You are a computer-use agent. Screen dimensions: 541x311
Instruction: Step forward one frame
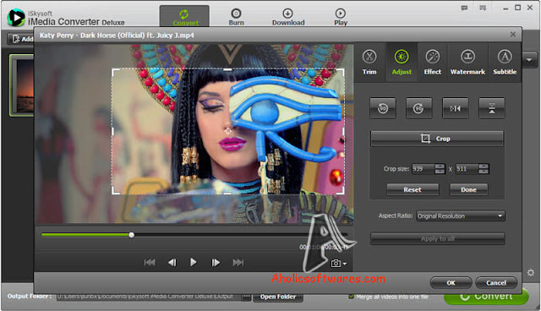[216, 263]
